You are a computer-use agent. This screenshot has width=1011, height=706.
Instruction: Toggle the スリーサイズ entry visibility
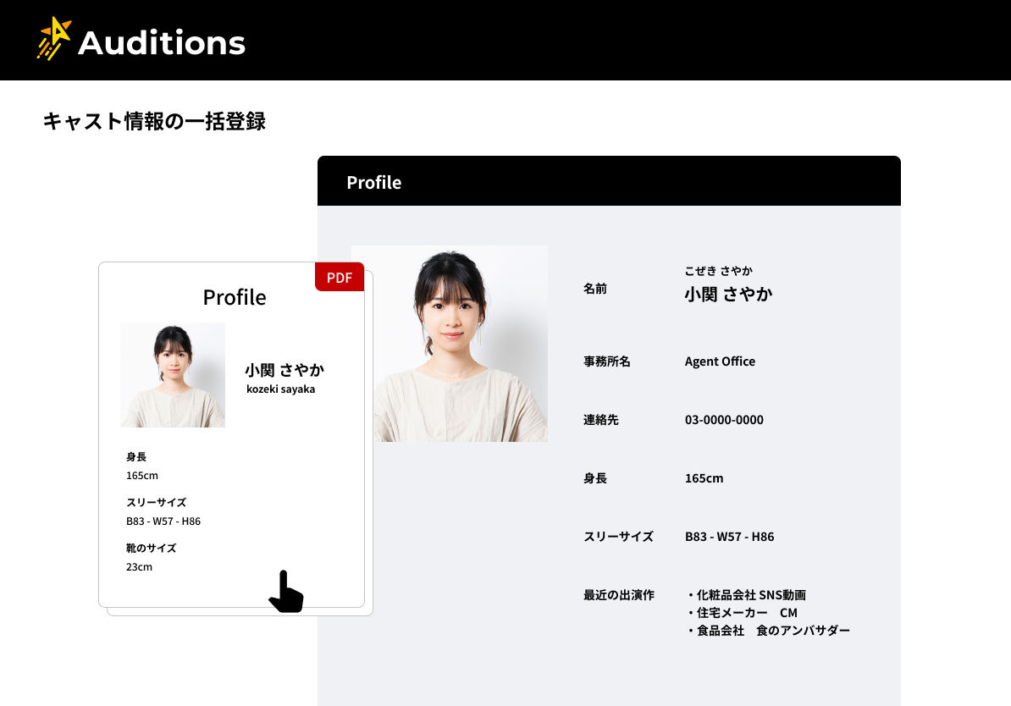pos(617,536)
